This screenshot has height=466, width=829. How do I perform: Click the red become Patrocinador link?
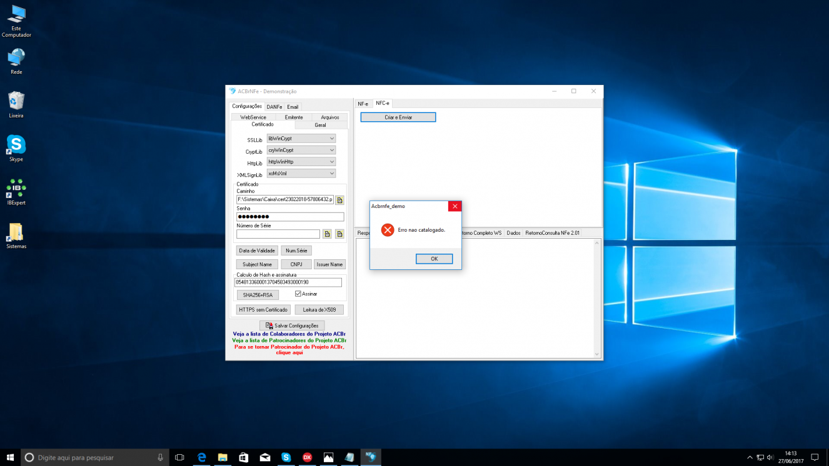289,350
